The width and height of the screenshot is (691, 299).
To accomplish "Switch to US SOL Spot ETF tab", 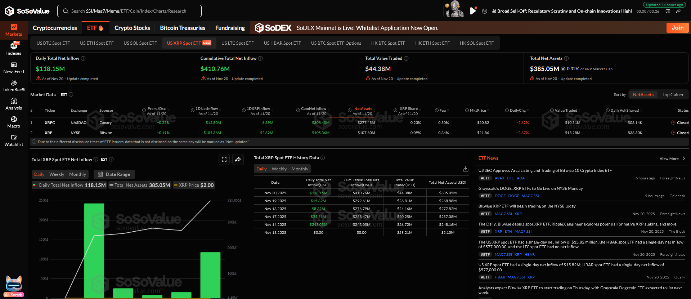I will click(x=140, y=43).
